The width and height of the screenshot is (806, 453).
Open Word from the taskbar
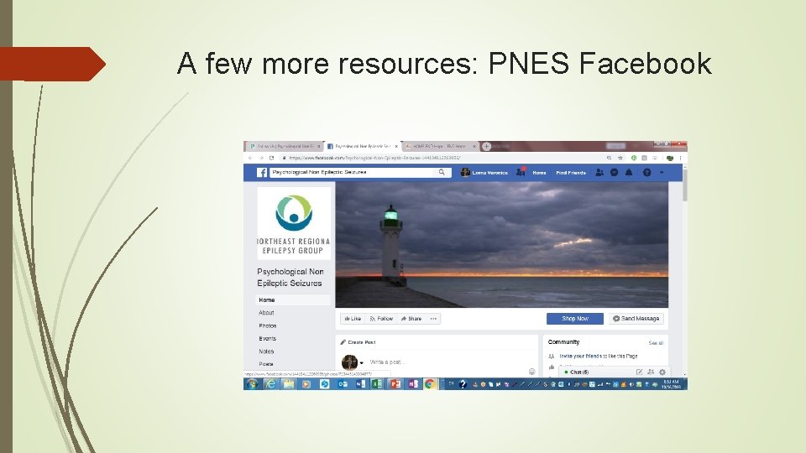point(360,383)
